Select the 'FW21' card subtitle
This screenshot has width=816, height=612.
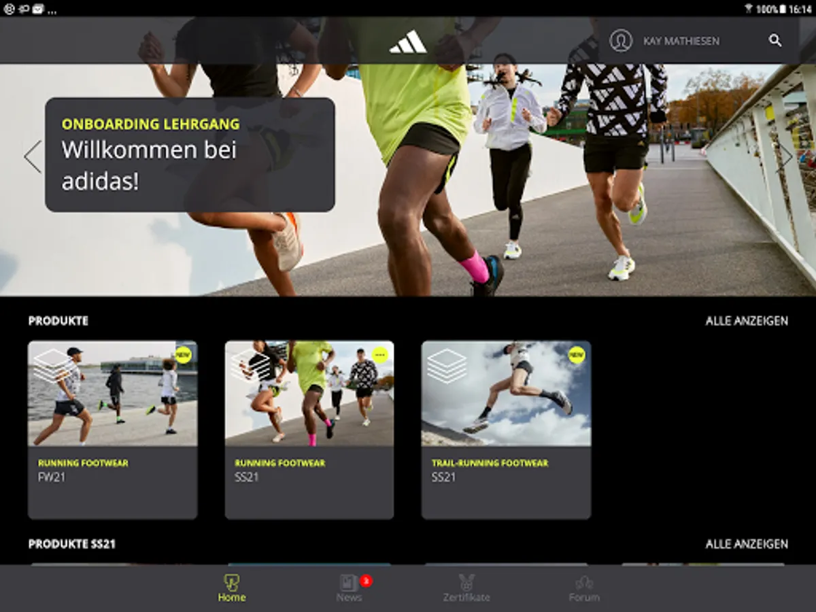click(x=52, y=477)
